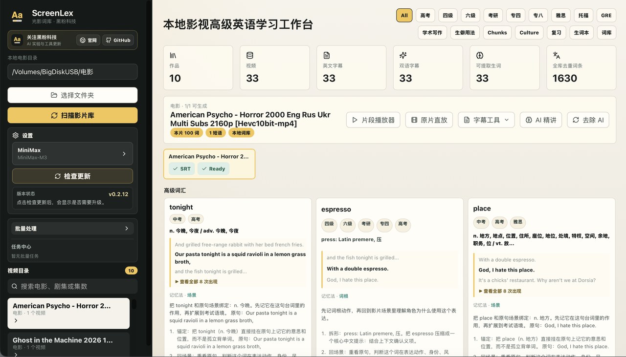The height and width of the screenshot is (357, 626).
Task: Select the 高考 filter tab
Action: [425, 15]
